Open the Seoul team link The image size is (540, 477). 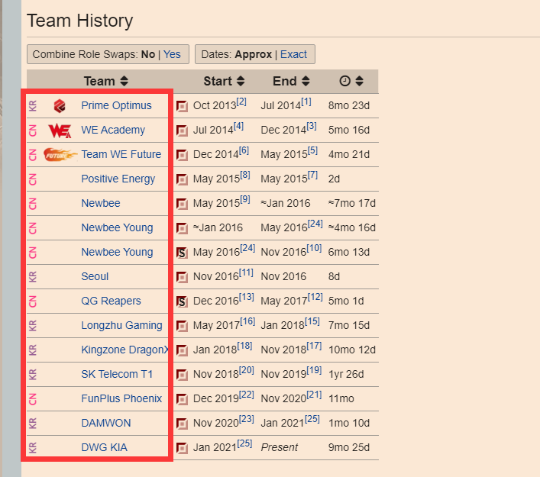[x=95, y=276]
